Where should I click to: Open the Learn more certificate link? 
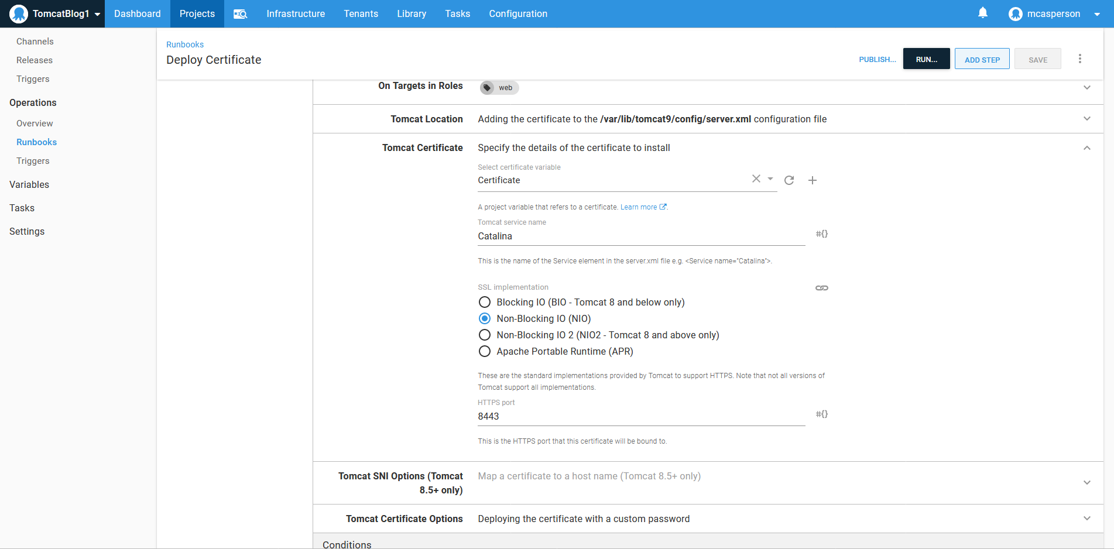(x=639, y=207)
